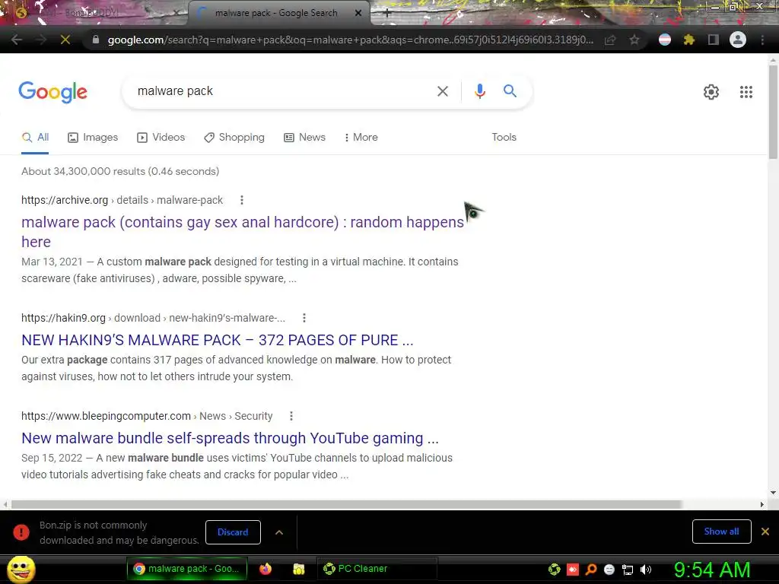Open options for the bleepingcomputer result

tap(291, 416)
